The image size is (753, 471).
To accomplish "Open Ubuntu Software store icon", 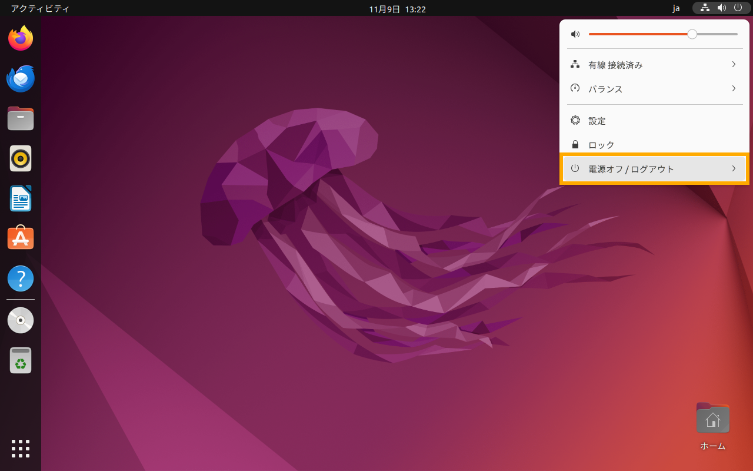I will pyautogui.click(x=21, y=238).
